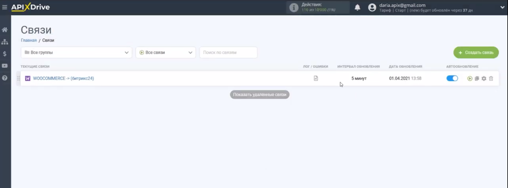Click the Поиск по связям search field
Image resolution: width=508 pixels, height=188 pixels.
[x=228, y=53]
